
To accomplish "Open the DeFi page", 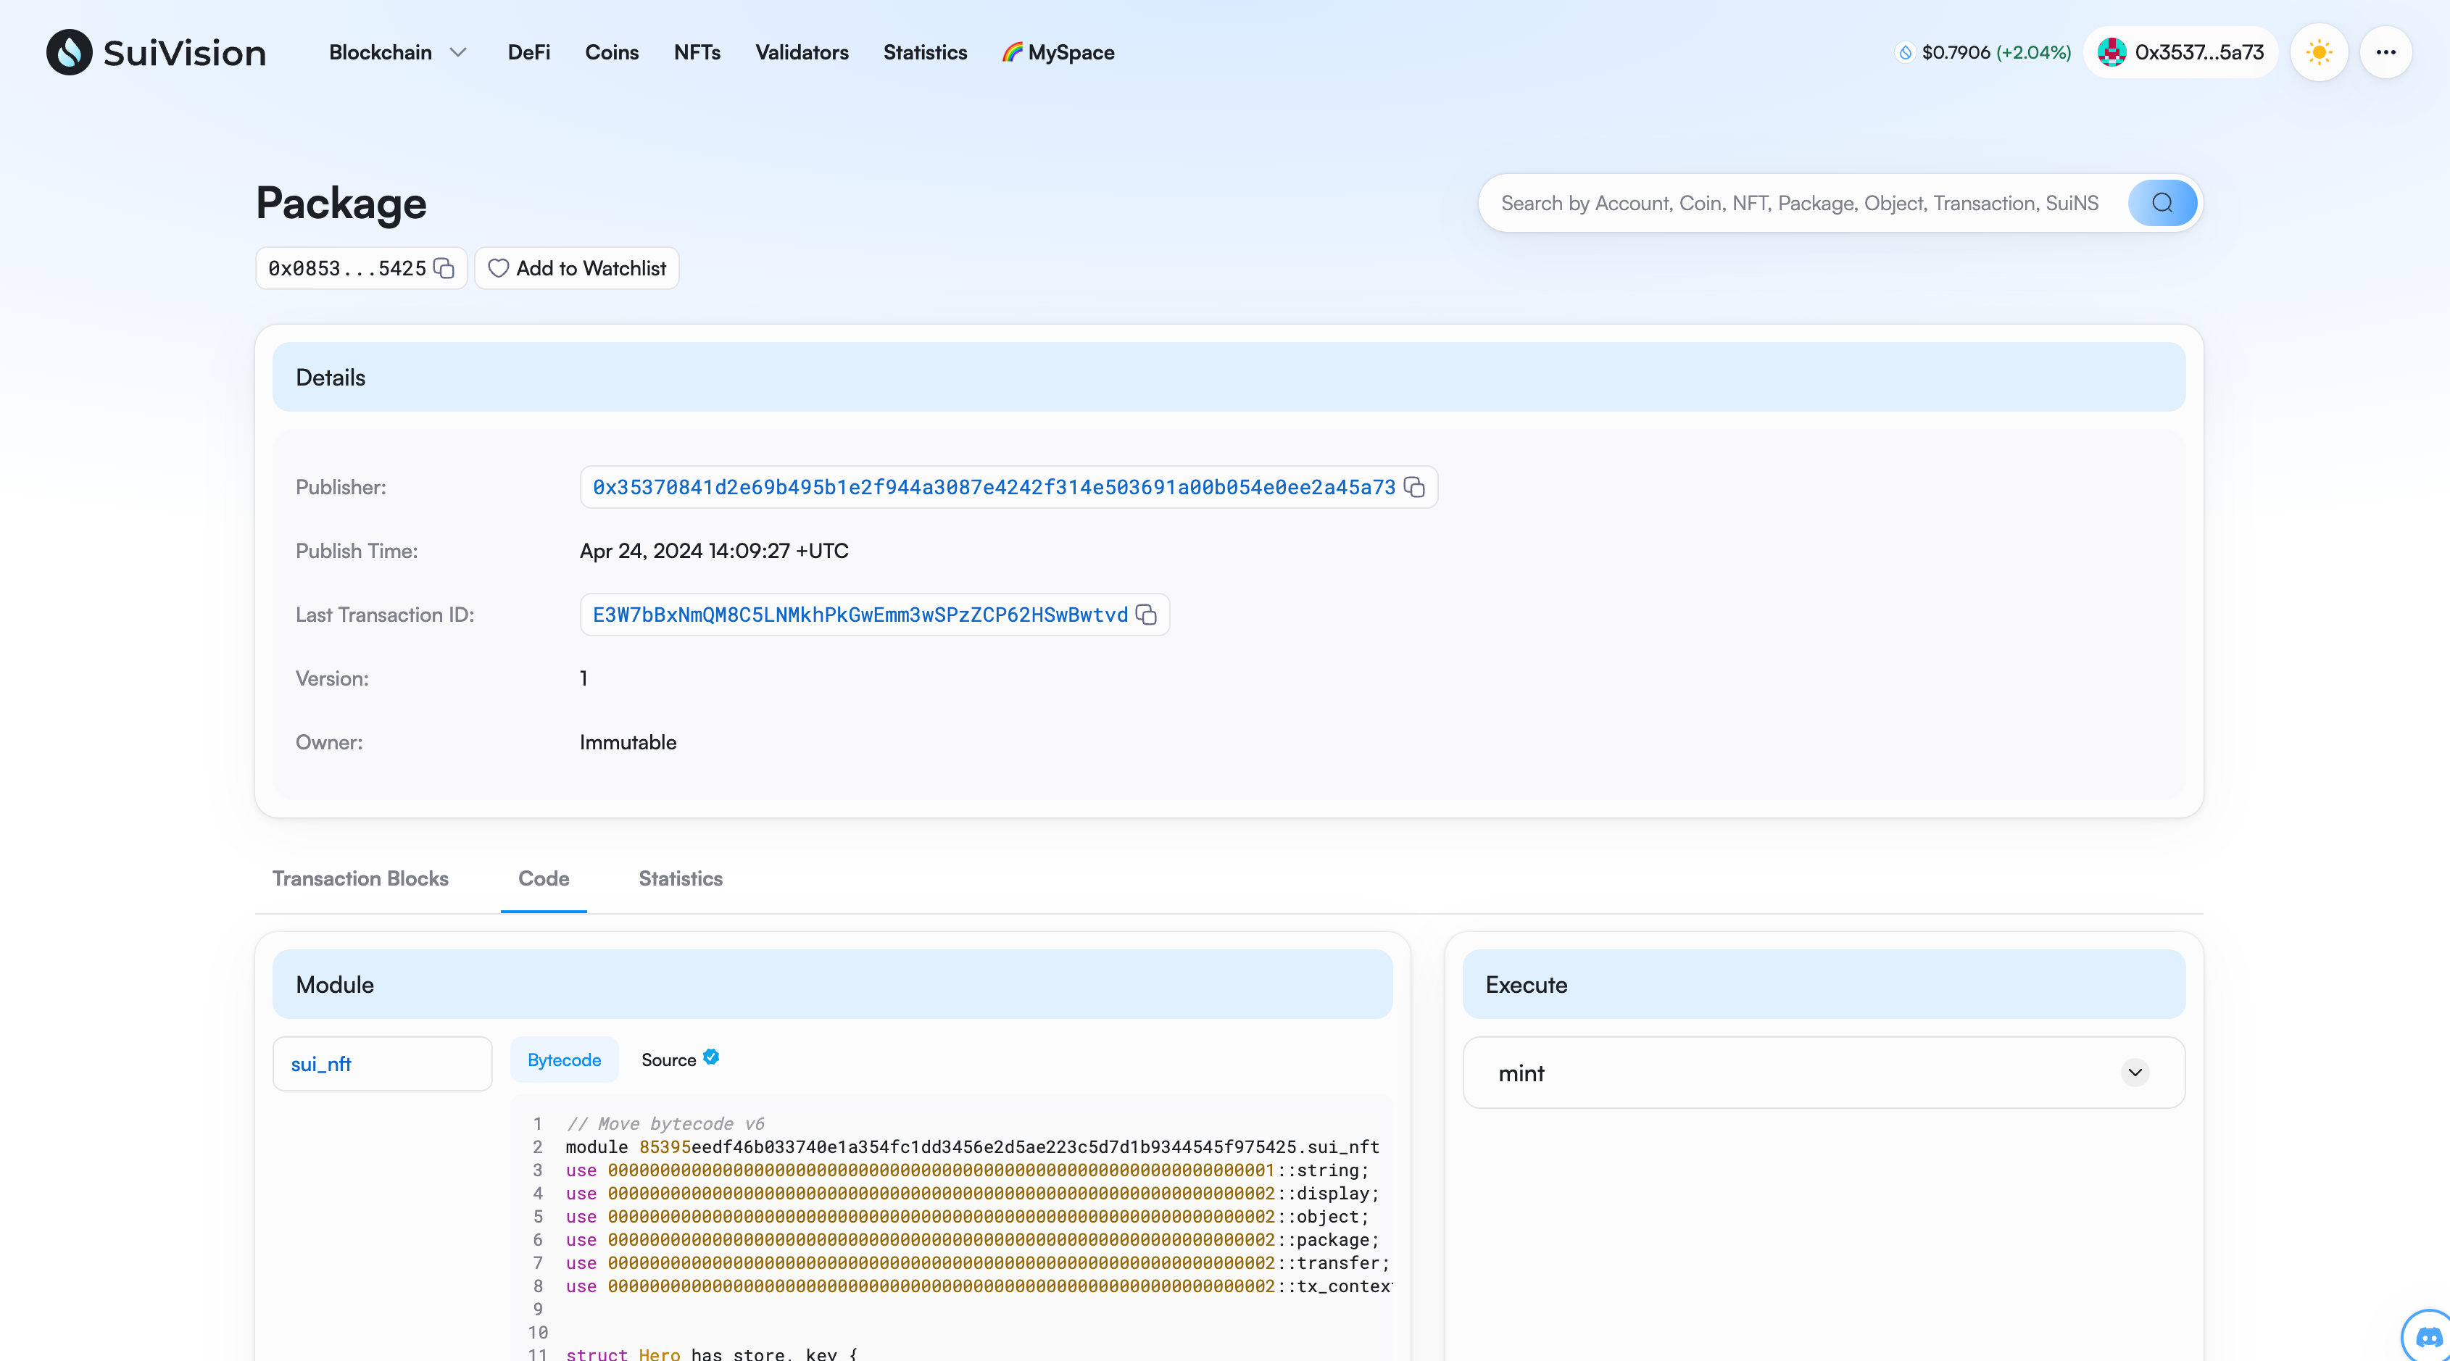I will click(529, 52).
